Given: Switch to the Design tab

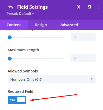Looking at the screenshot, I should click(41, 25).
